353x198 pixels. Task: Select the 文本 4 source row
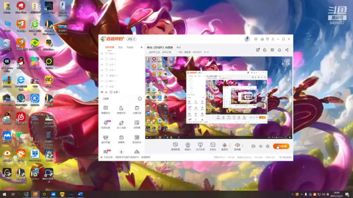(x=121, y=59)
